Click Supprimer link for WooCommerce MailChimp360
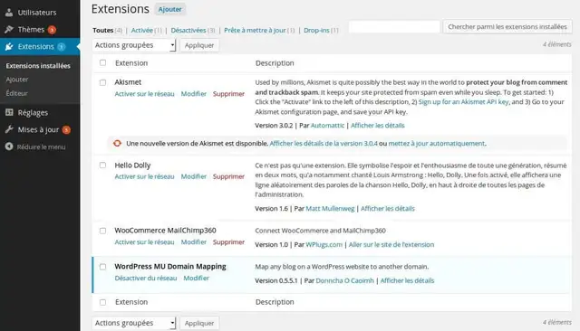This screenshot has width=580, height=331. (228, 242)
